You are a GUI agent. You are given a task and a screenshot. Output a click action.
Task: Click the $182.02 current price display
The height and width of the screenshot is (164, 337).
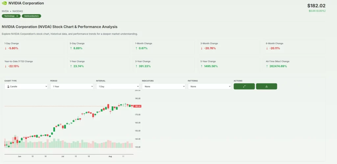(x=316, y=6)
